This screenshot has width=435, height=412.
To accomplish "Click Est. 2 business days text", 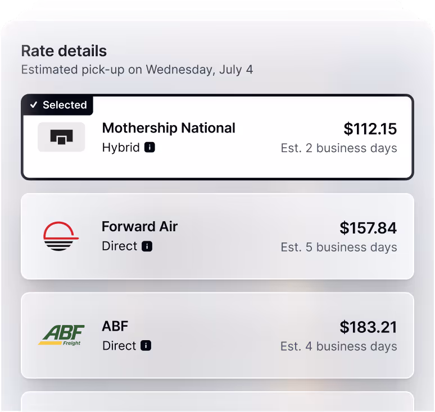I will pos(339,148).
